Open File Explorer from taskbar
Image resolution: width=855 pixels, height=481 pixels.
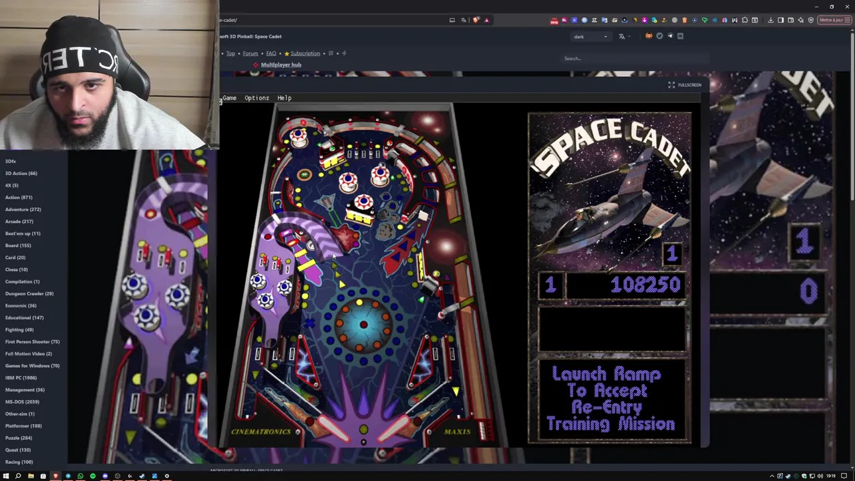31,476
